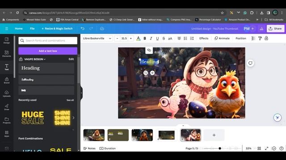Toggle uppercase aA formatting
The image size is (286, 160).
(170, 39)
